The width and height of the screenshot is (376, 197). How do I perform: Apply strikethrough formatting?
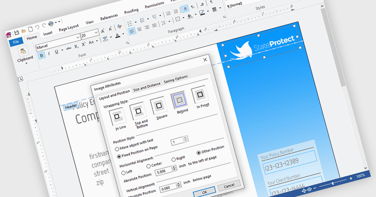[69, 49]
